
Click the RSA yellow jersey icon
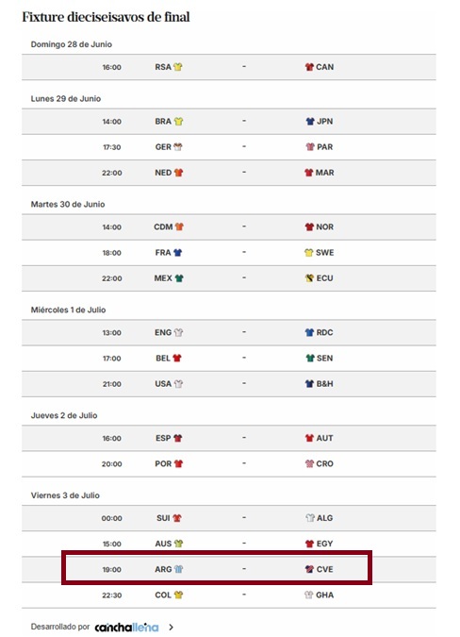click(177, 67)
